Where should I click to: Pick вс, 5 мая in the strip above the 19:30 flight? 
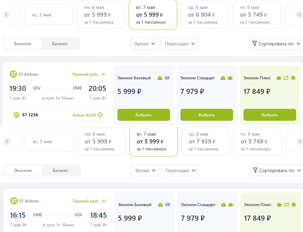point(49,15)
